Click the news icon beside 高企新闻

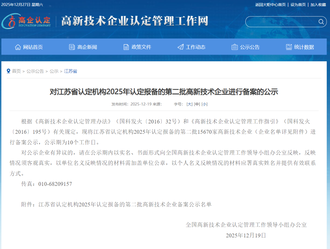point(72,47)
